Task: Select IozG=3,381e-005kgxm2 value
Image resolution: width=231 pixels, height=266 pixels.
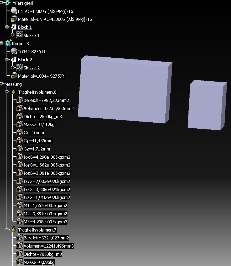Action: [47, 173]
